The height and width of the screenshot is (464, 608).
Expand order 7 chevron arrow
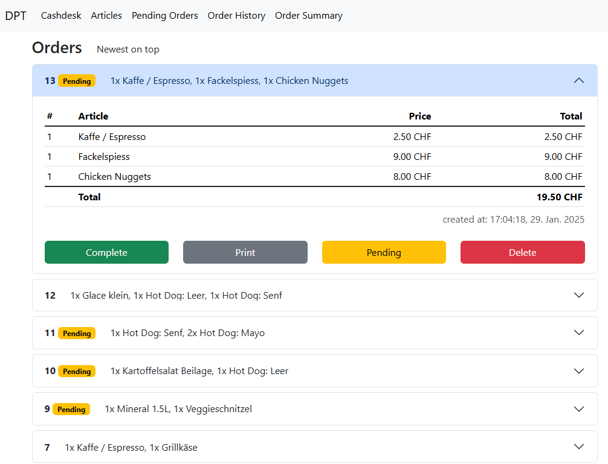(578, 447)
